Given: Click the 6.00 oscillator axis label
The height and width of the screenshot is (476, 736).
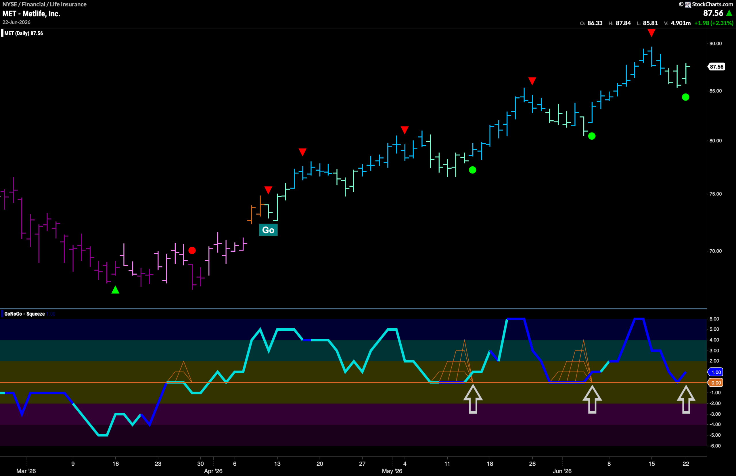Looking at the screenshot, I should tap(714, 319).
